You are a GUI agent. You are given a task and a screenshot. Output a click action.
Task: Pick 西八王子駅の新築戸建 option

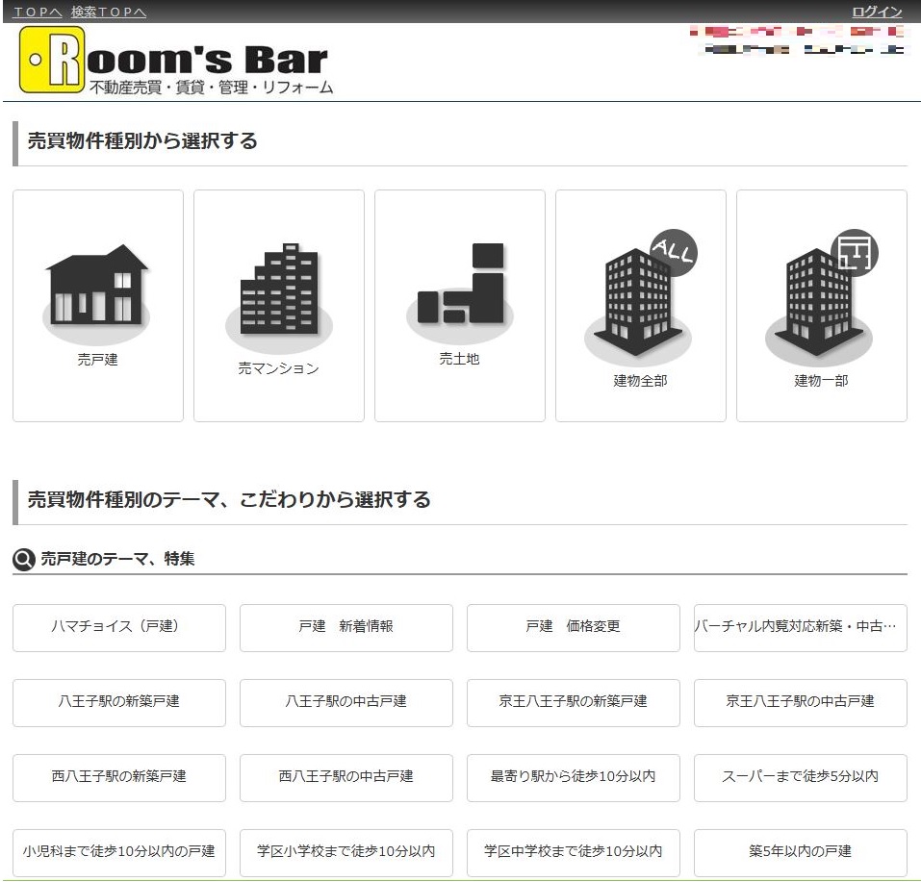pos(119,777)
